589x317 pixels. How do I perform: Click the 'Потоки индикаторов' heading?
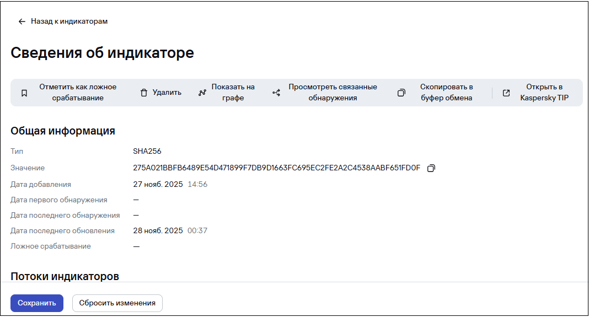(x=65, y=276)
